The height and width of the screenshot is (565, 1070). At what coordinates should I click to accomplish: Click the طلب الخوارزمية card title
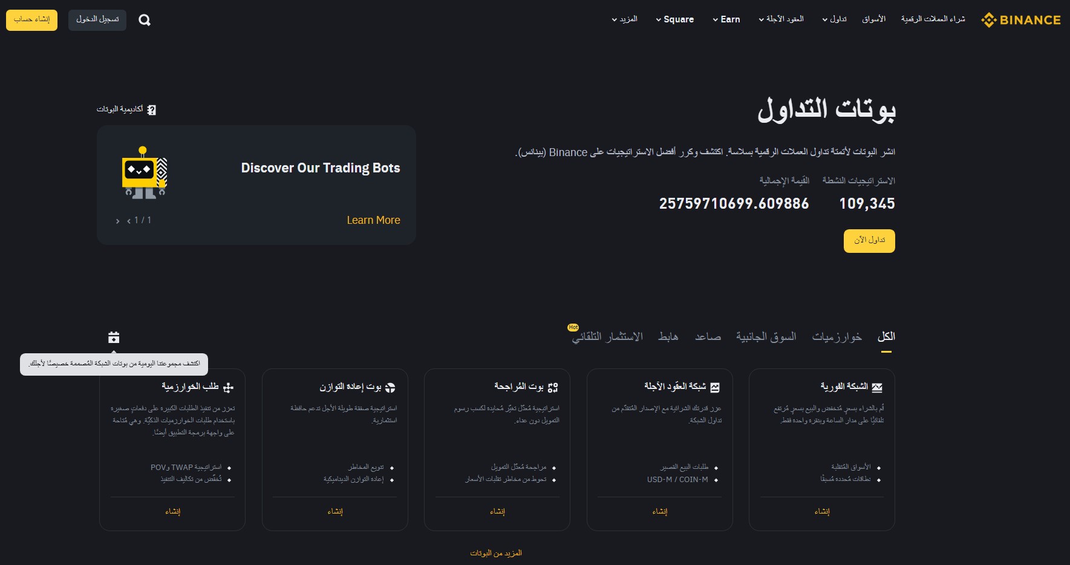coord(190,387)
